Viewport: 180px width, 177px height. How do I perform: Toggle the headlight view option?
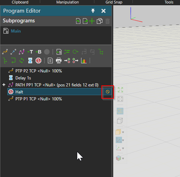(120, 111)
